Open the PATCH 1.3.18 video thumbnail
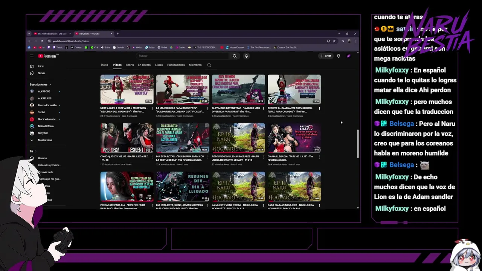This screenshot has width=482, height=271. (x=294, y=138)
